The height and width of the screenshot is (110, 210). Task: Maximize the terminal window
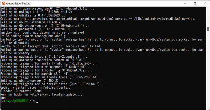pos(195,3)
